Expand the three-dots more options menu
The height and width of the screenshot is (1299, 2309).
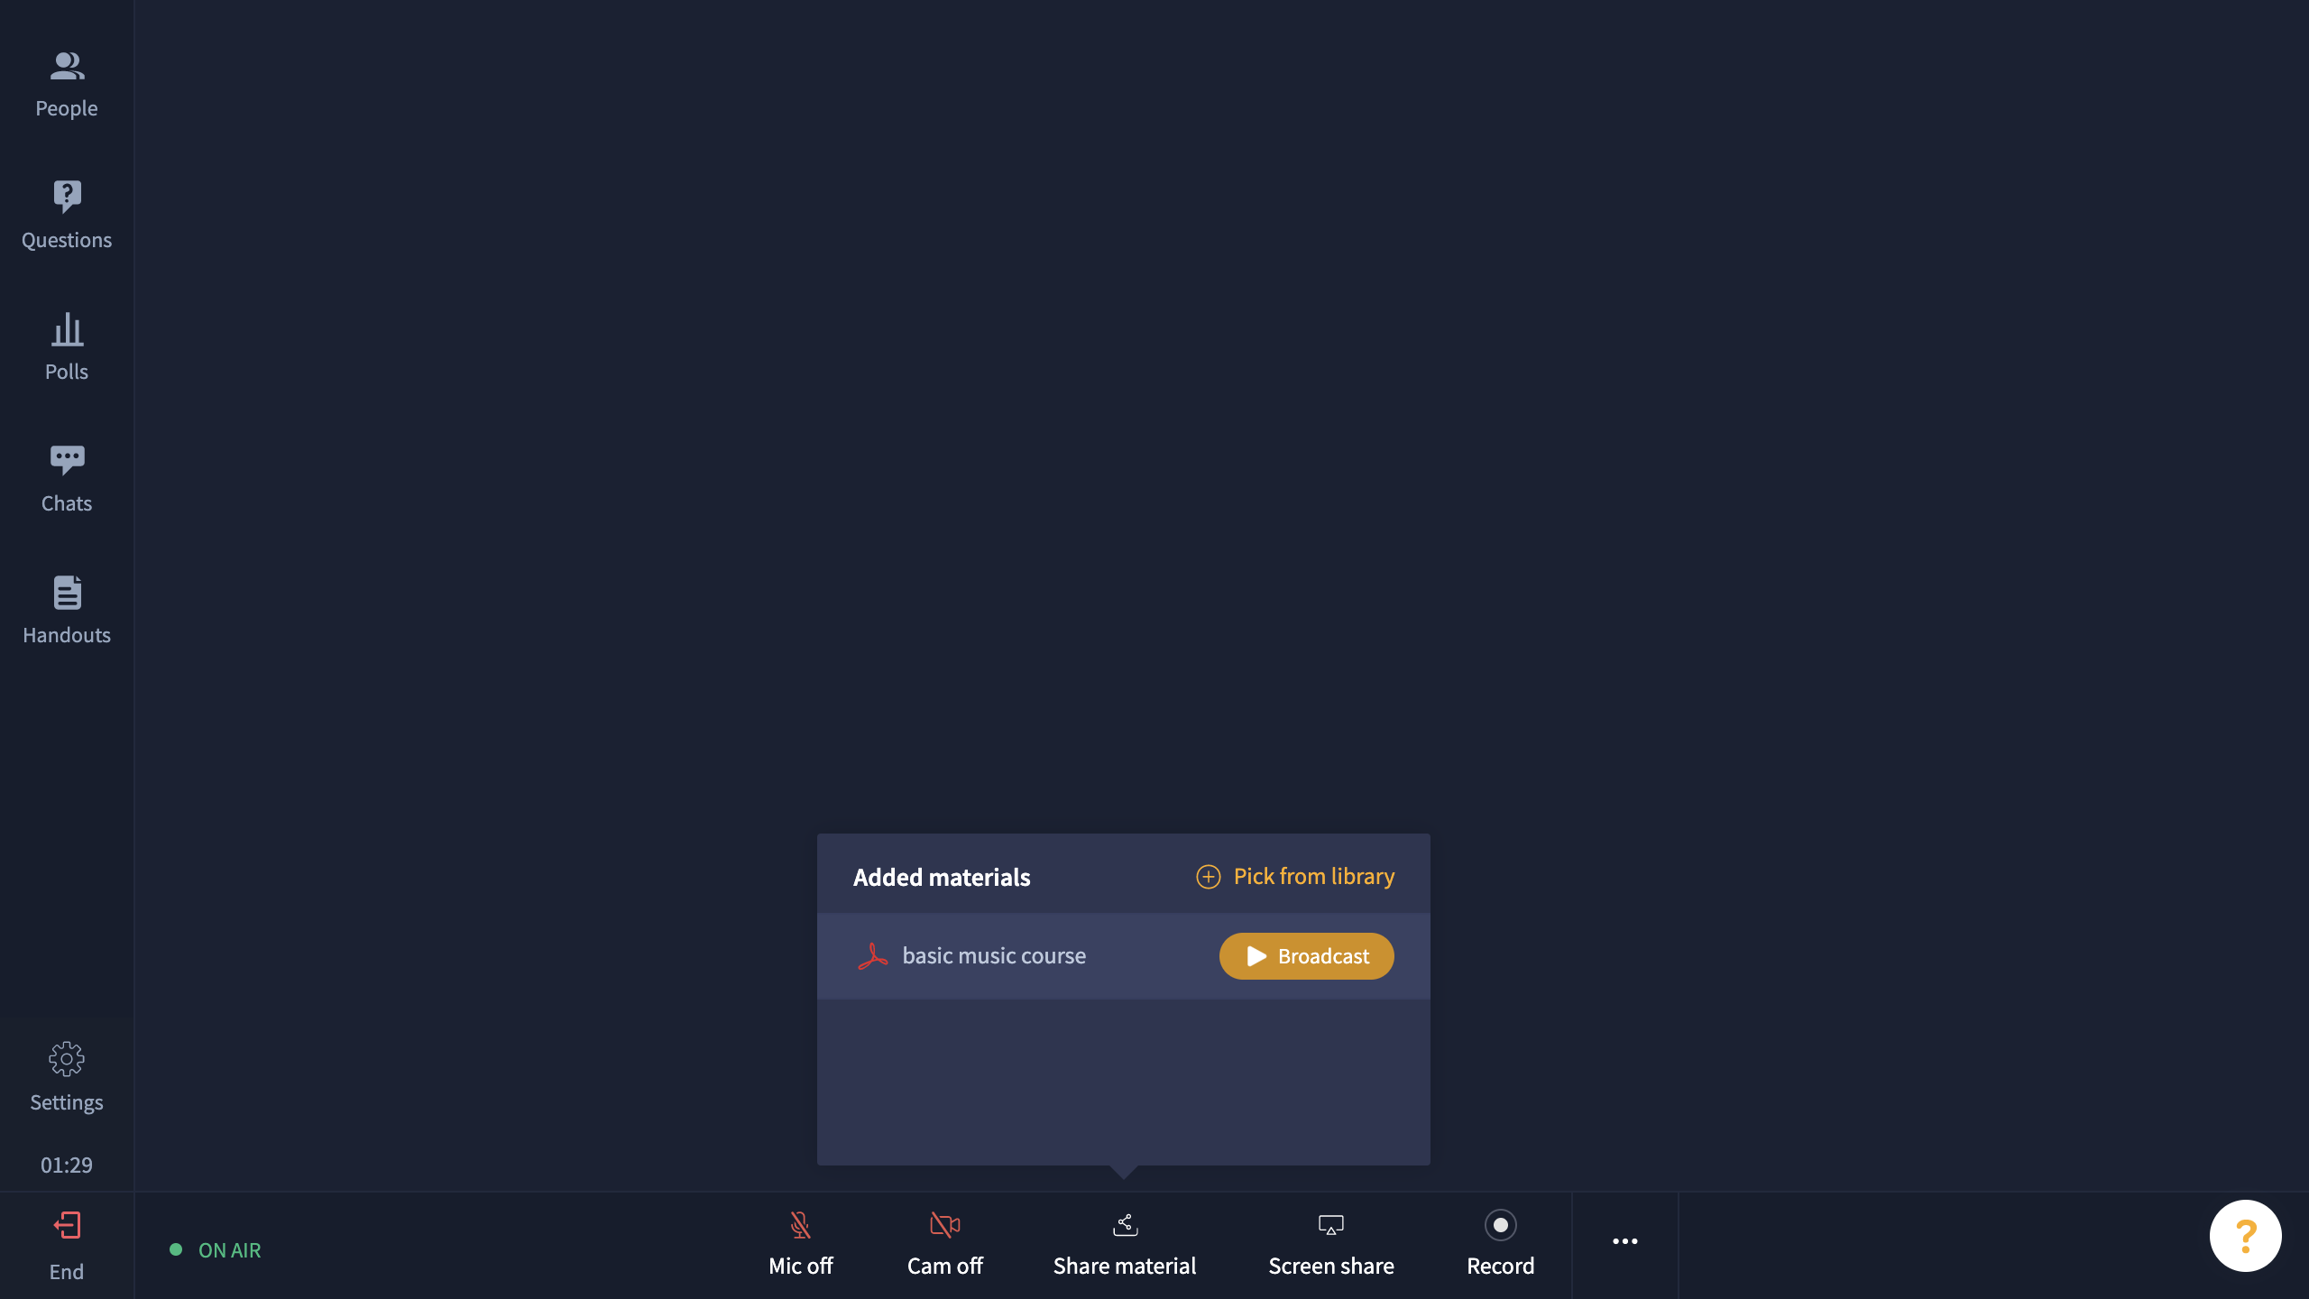click(1624, 1242)
